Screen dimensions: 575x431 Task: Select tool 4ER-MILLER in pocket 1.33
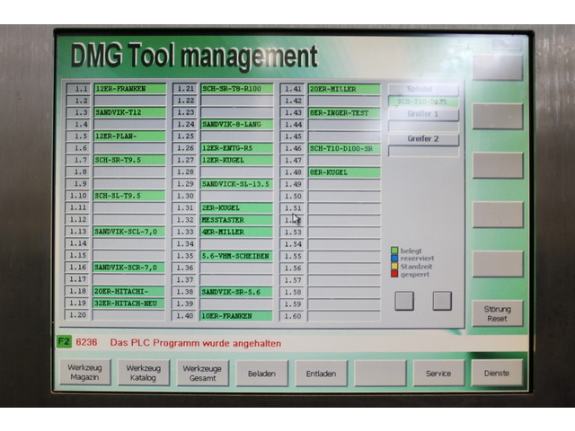(236, 232)
